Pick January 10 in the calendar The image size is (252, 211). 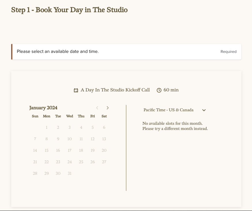69,139
